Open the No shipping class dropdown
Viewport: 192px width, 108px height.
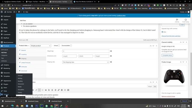(x=86, y=62)
